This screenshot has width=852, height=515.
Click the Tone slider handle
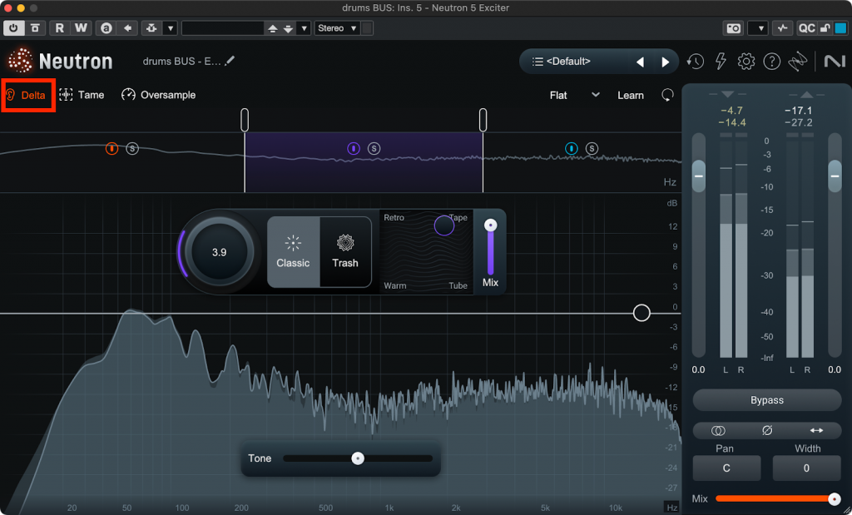(358, 458)
